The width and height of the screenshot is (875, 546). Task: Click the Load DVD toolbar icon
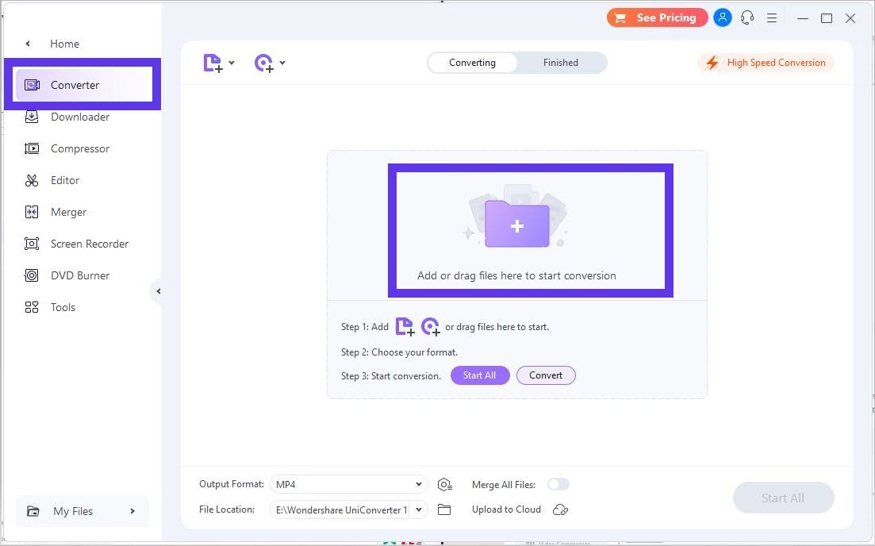pyautogui.click(x=264, y=63)
